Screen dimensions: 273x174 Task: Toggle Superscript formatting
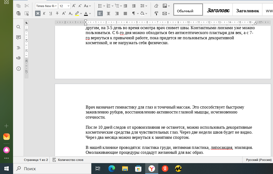pyautogui.click(x=64, y=13)
